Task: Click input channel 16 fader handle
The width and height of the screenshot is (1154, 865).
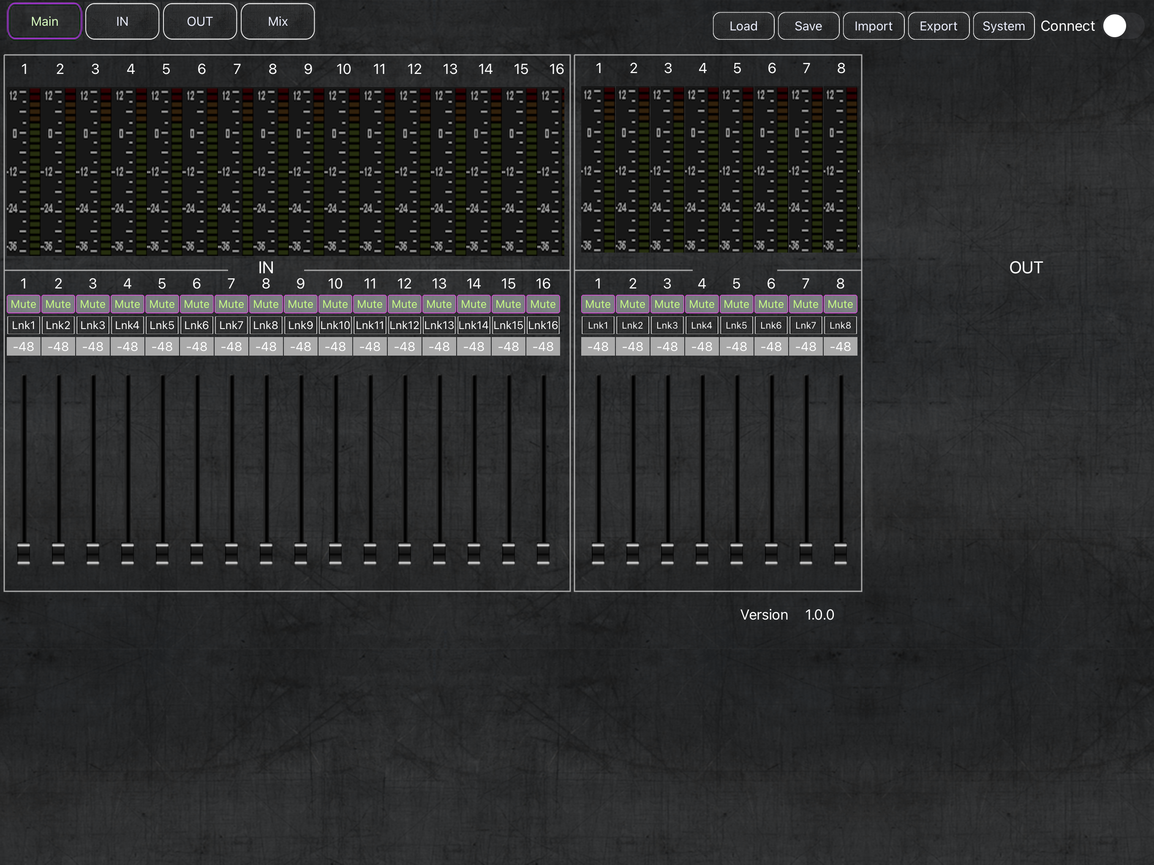Action: 543,554
